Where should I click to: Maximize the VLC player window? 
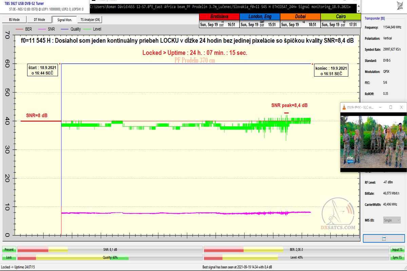390,107
